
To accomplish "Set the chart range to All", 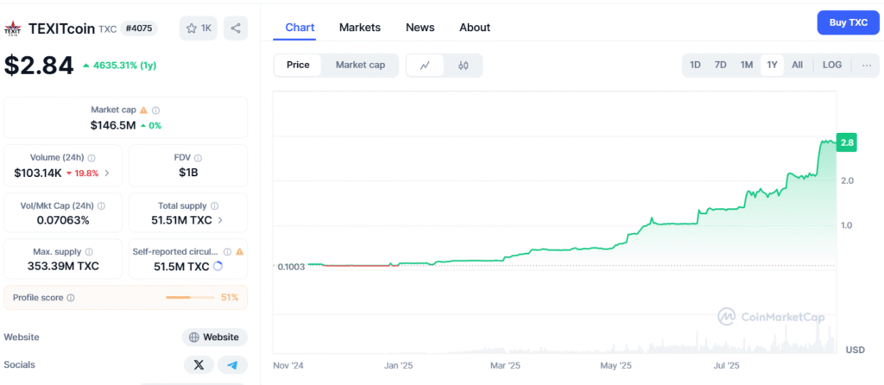I will pyautogui.click(x=797, y=65).
